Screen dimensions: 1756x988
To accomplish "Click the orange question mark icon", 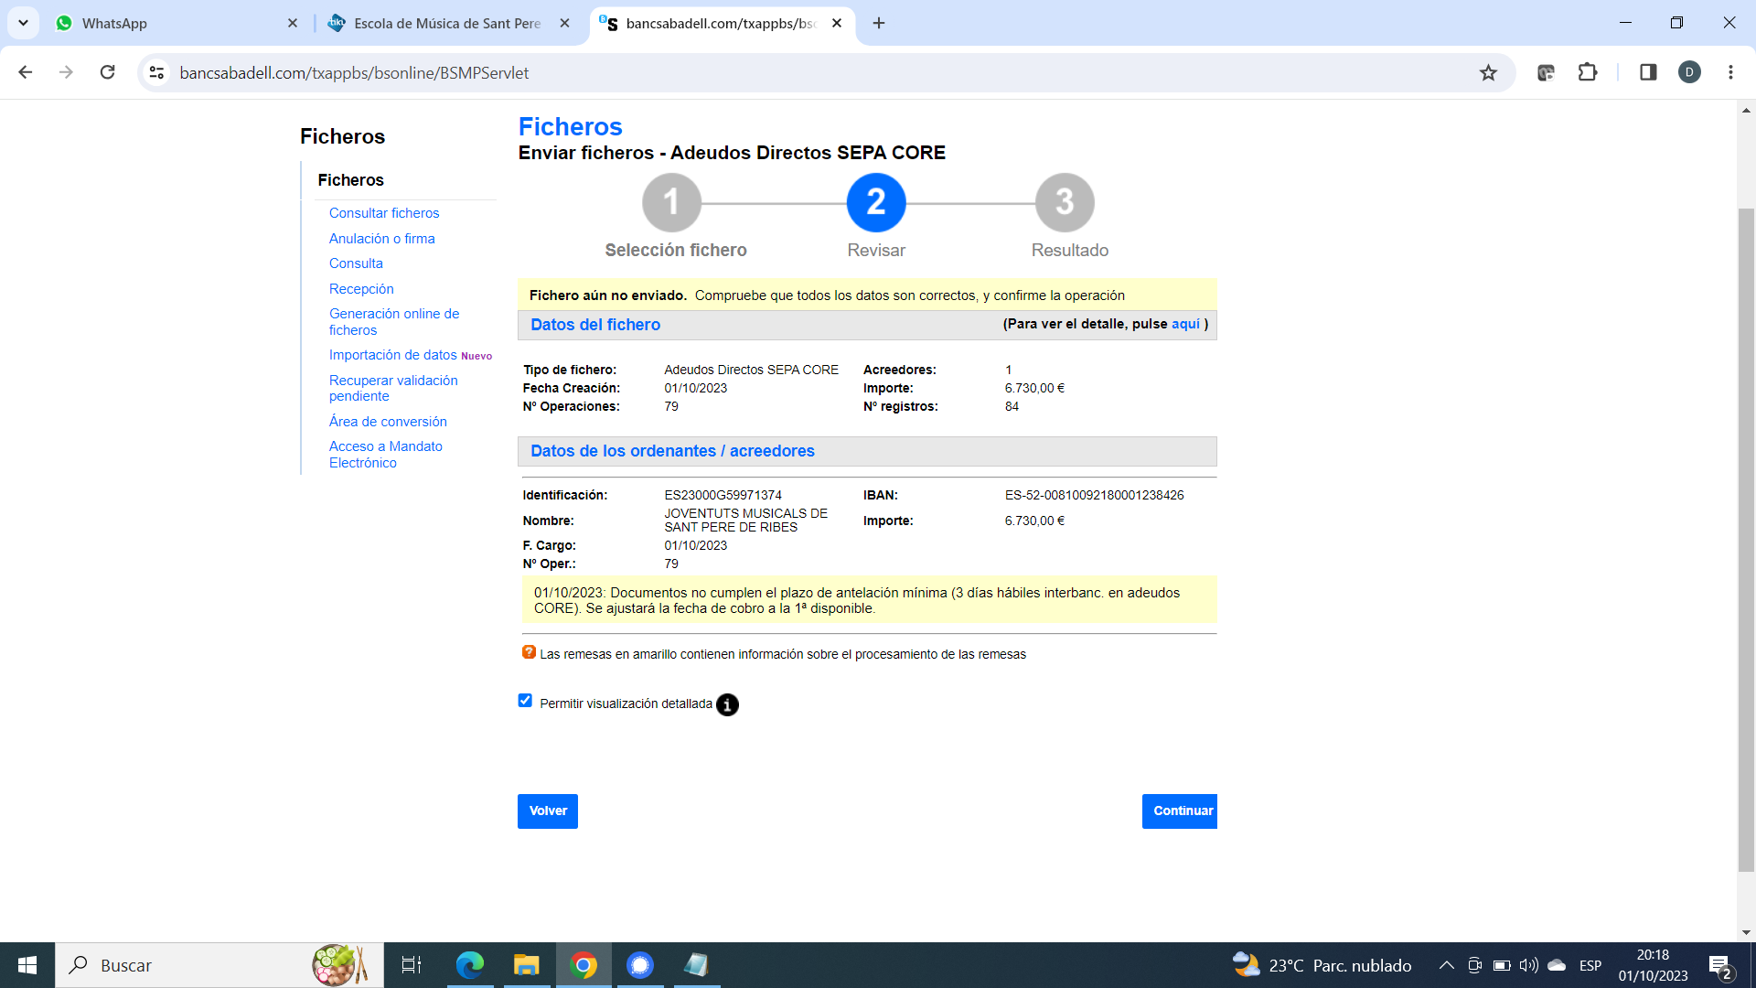I will click(529, 652).
